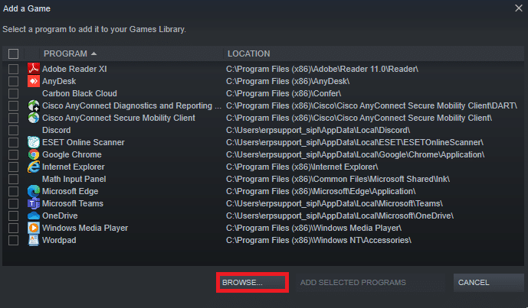Check the Math Input Panel checkbox

tap(14, 179)
